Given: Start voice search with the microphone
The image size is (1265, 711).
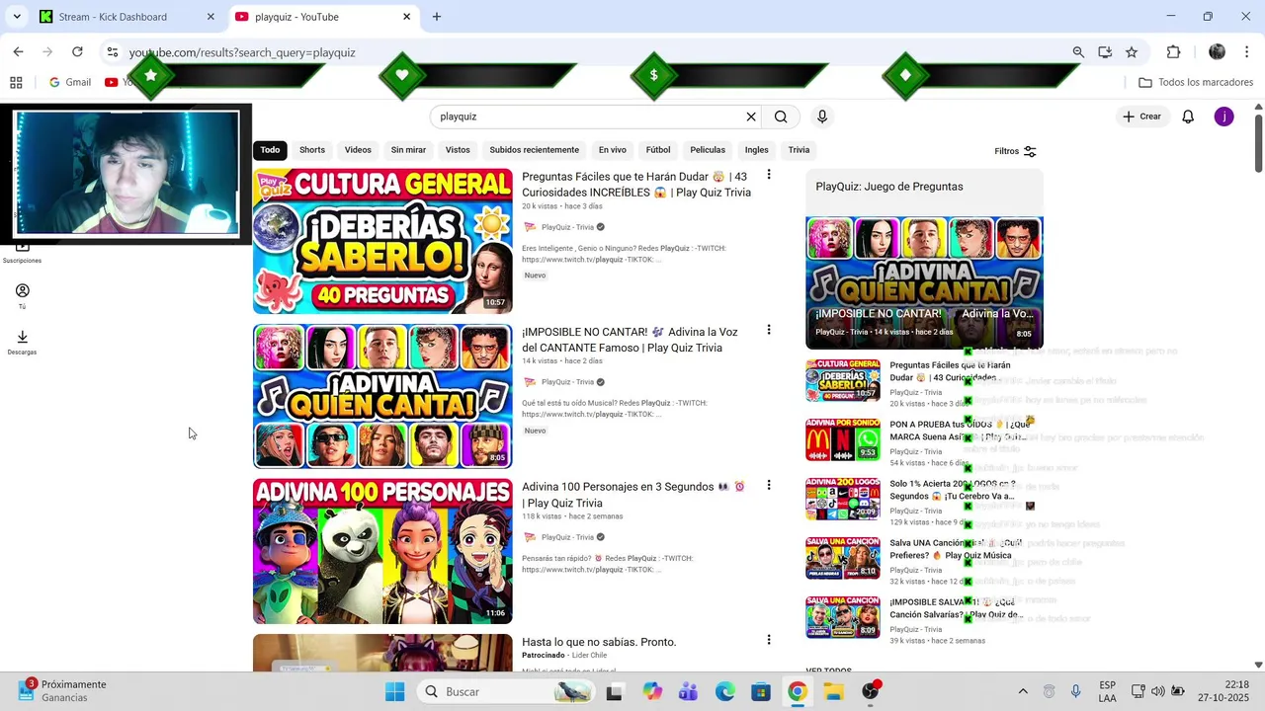Looking at the screenshot, I should pyautogui.click(x=822, y=117).
